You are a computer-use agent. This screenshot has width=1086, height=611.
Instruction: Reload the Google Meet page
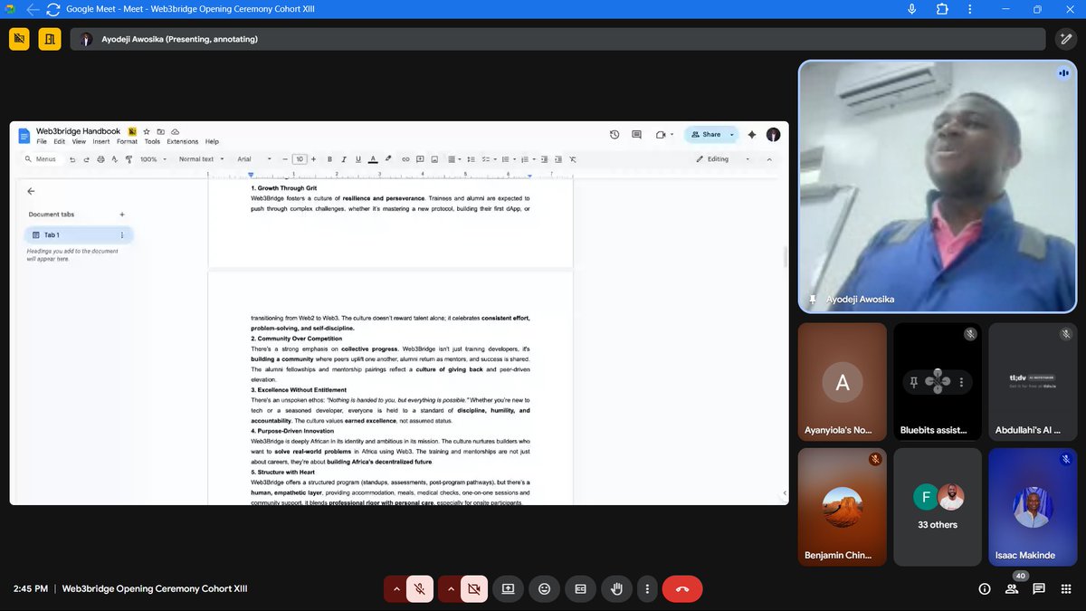pos(52,9)
